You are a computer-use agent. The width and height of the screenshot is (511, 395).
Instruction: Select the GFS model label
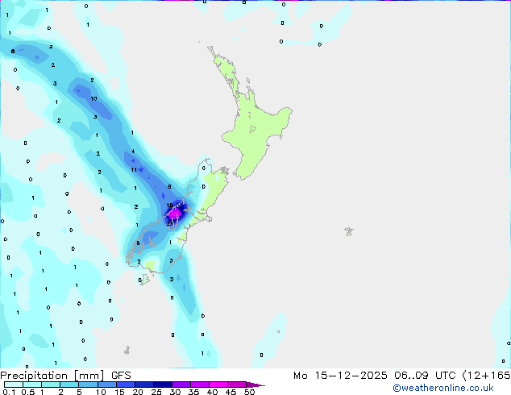(x=121, y=375)
